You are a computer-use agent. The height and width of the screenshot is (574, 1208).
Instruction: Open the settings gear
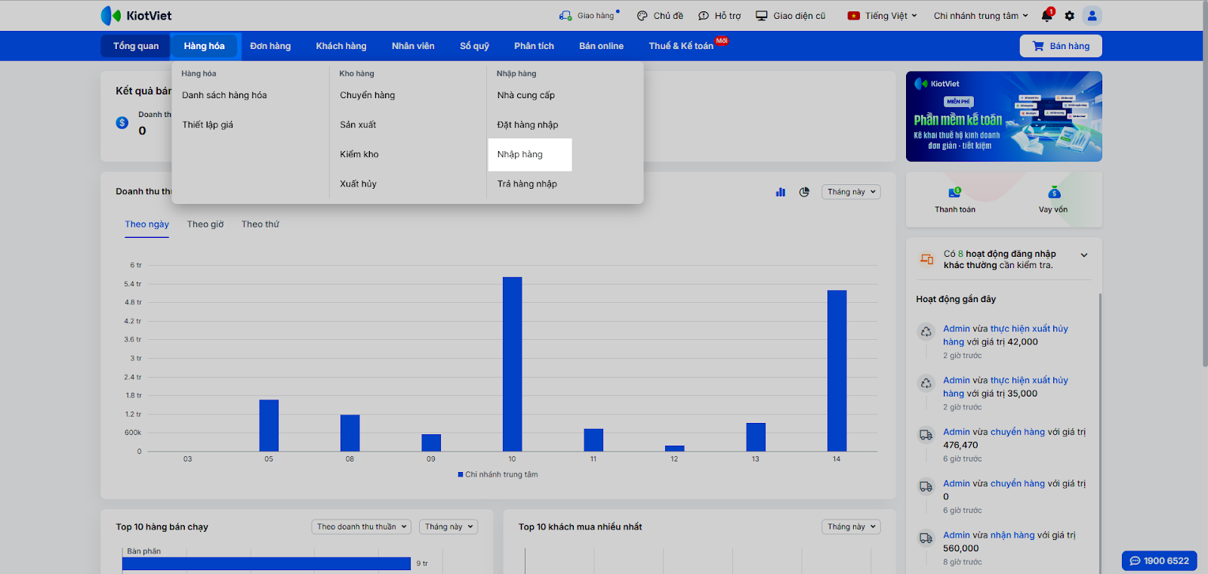click(x=1069, y=15)
